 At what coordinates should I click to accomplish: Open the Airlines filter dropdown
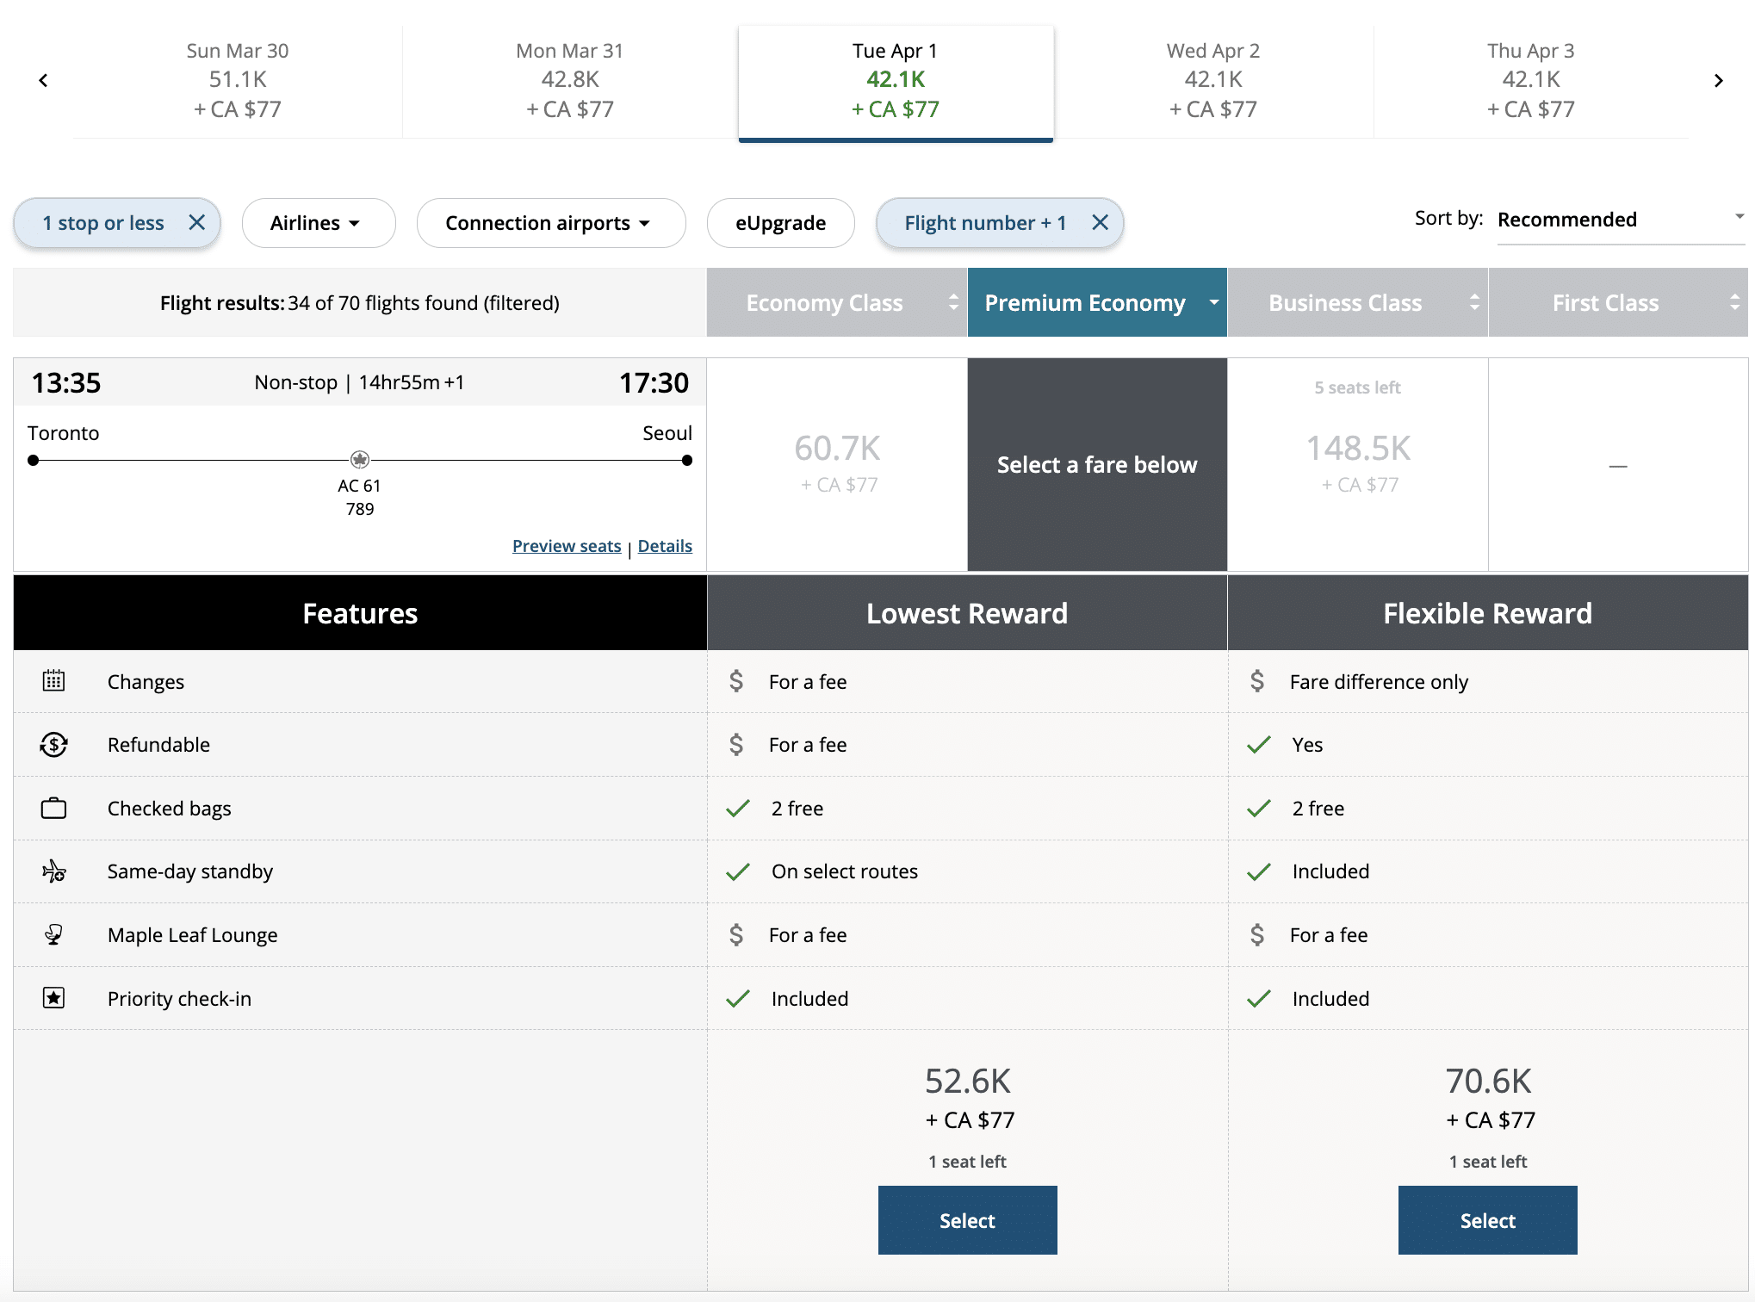point(315,223)
